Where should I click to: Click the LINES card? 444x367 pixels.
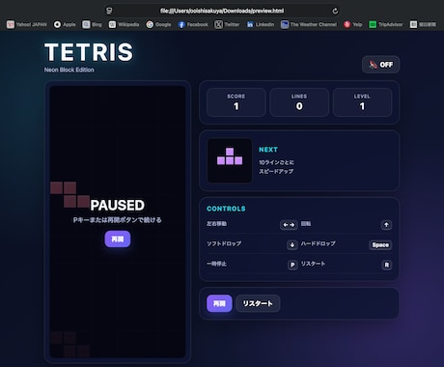pos(299,102)
